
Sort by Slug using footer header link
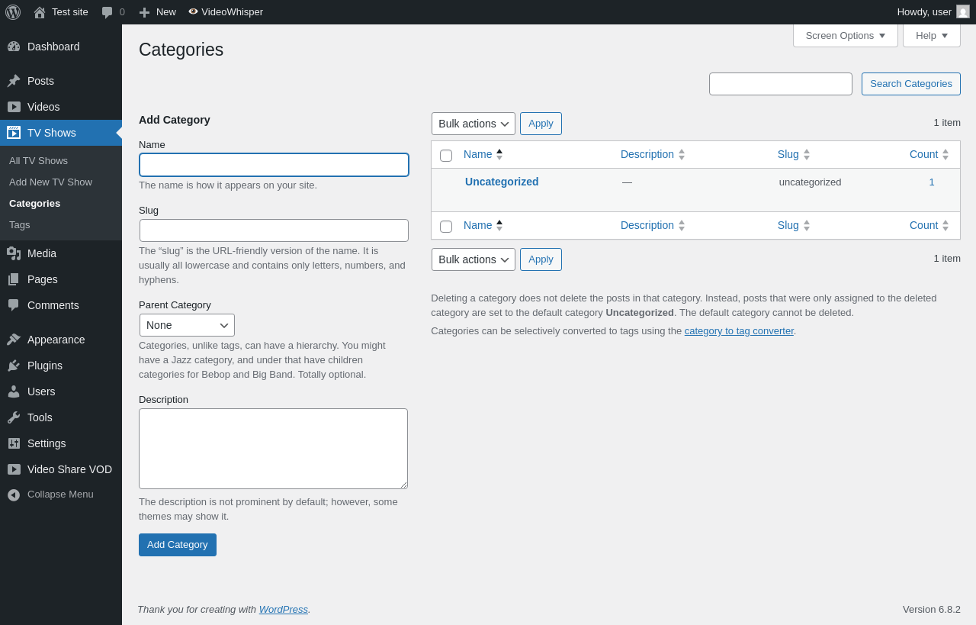click(788, 225)
